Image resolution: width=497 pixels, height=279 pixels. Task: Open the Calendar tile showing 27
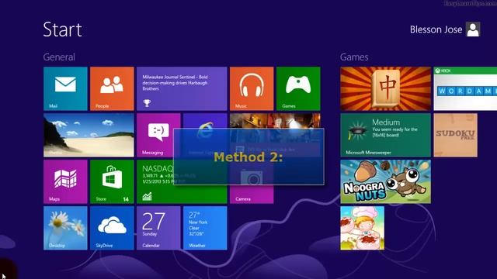click(158, 228)
